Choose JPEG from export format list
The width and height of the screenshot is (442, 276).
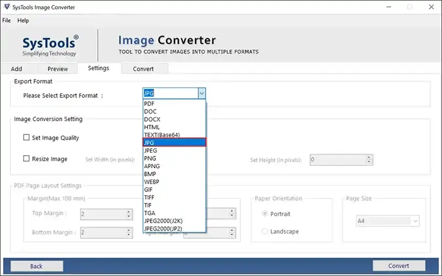tap(174, 150)
